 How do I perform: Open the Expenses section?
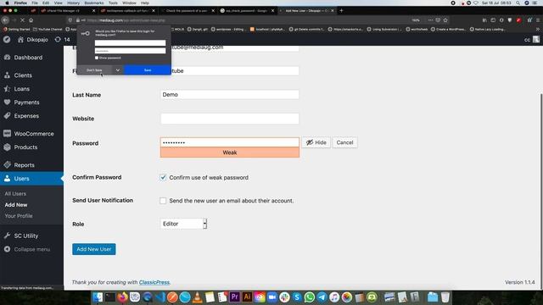click(26, 116)
